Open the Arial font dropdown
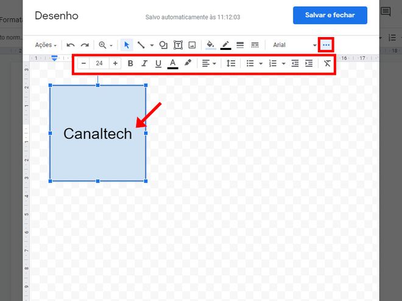The image size is (402, 301). 295,45
